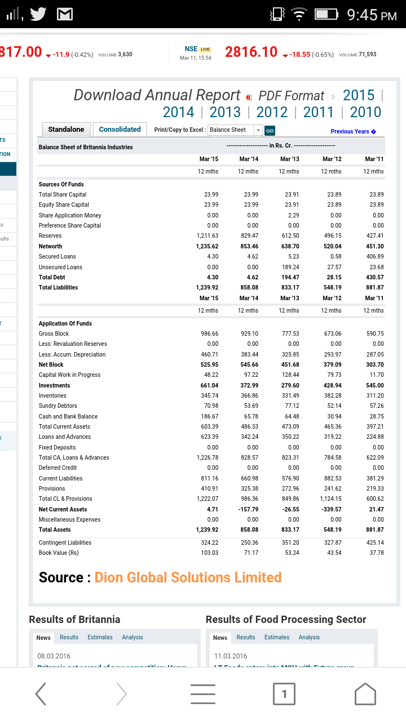
Task: Click the Total Liabilities row label
Action: pos(58,287)
